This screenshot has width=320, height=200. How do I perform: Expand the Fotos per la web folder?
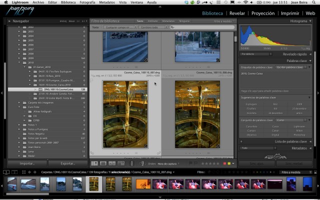coord(19,138)
